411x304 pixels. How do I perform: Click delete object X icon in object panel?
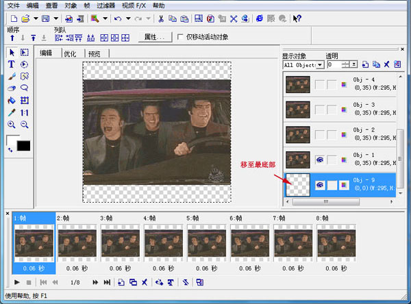coord(386,64)
